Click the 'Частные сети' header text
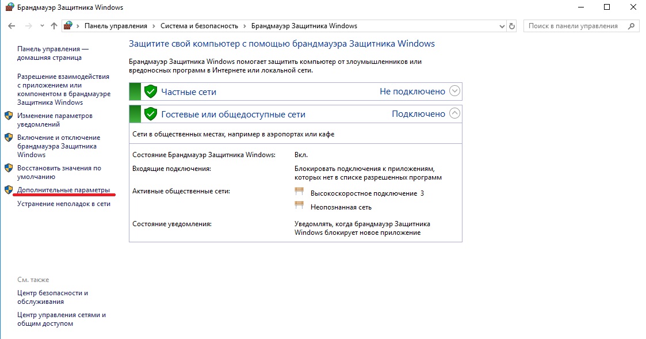The height and width of the screenshot is (339, 646). pos(189,92)
